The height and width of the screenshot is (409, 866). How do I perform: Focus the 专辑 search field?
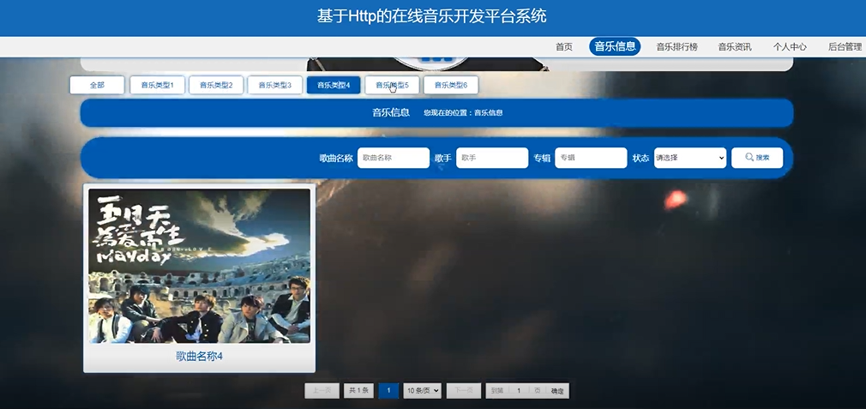[x=591, y=158]
